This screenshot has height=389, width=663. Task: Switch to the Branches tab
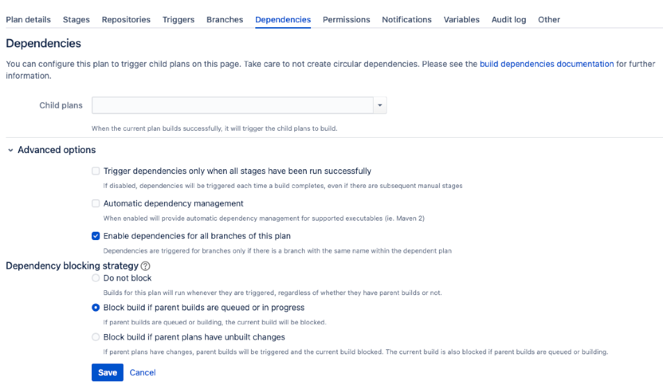pos(225,19)
